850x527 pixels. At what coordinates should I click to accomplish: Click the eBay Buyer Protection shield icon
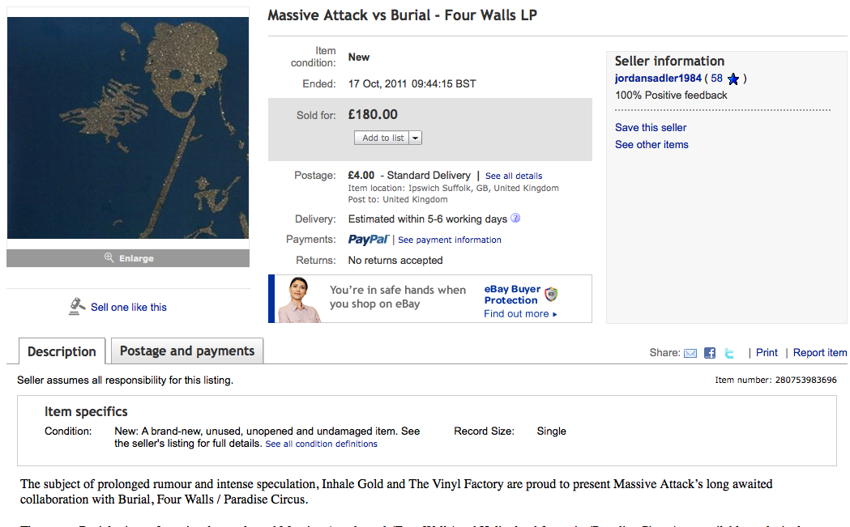point(551,294)
